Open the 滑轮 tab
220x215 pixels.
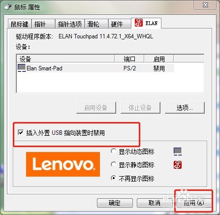pos(96,24)
